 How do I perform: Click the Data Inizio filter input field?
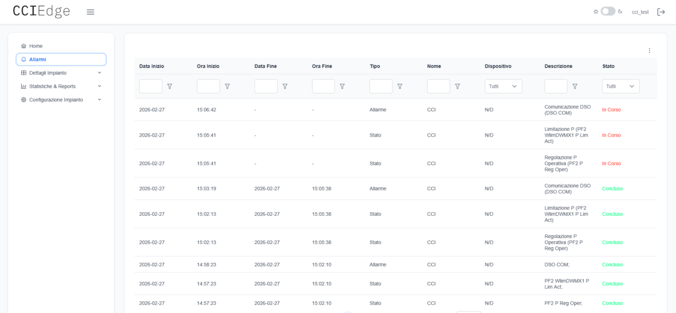pos(151,86)
